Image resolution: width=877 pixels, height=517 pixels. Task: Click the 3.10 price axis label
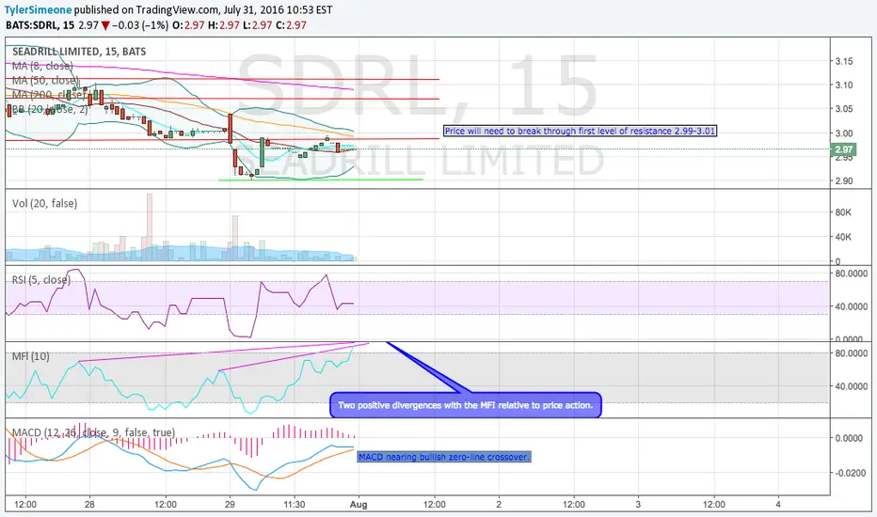(843, 86)
